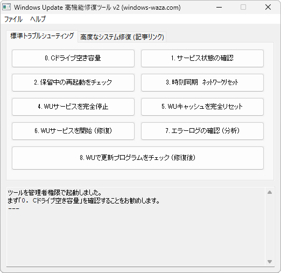Viewport: 281px width, 273px height.
Task: Click 8. WUで更新プログラムをチェック (修復後)
Action: [x=138, y=158]
